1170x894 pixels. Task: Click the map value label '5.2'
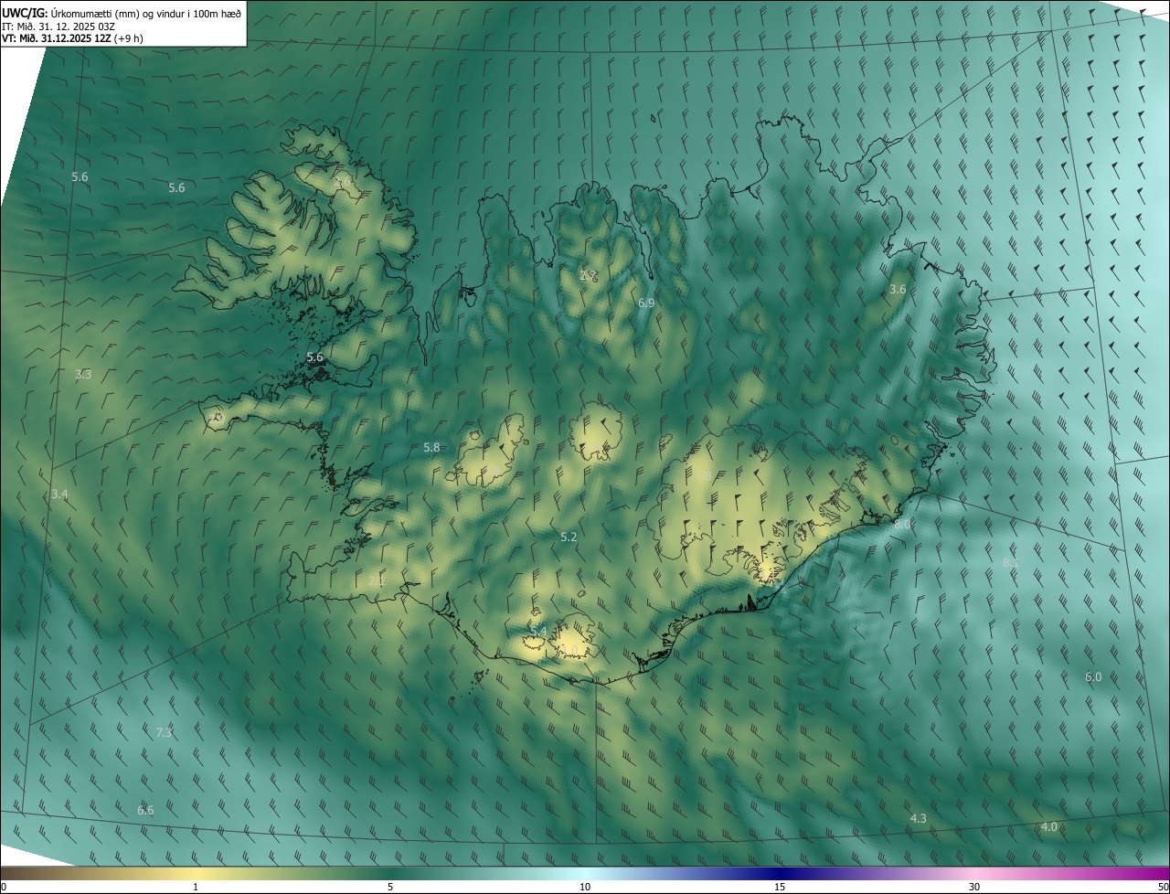click(569, 537)
